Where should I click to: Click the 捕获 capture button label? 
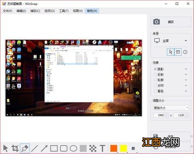pos(171,22)
